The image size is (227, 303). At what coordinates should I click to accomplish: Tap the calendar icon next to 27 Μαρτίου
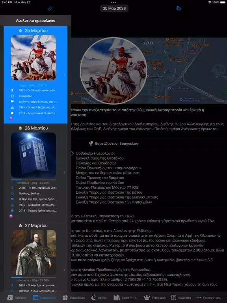coord(20,226)
